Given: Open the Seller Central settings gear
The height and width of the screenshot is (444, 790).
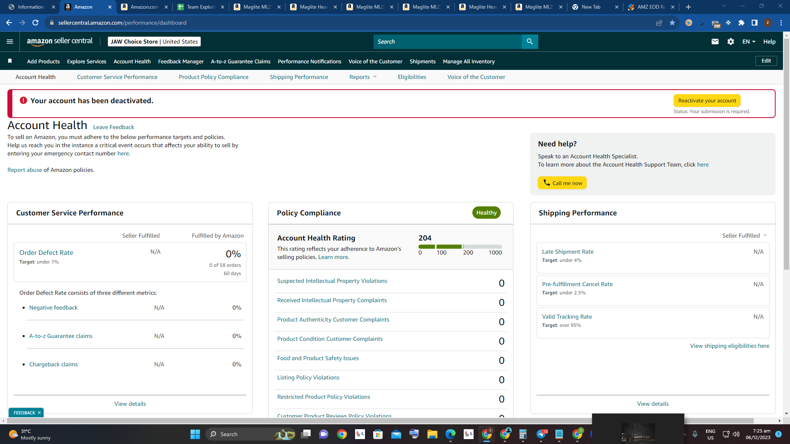Looking at the screenshot, I should click(731, 42).
